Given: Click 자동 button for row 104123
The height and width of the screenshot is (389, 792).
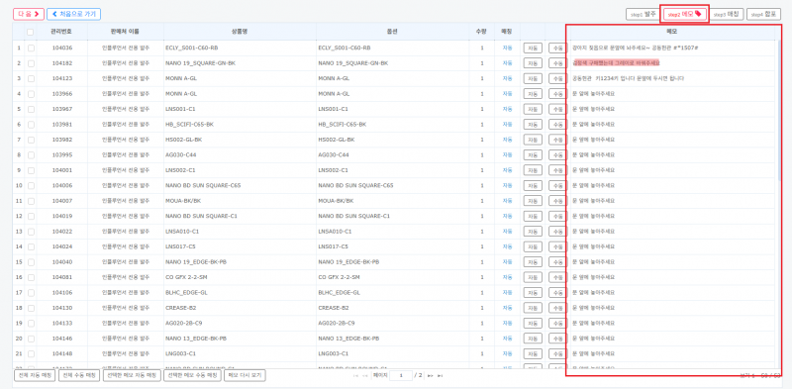Looking at the screenshot, I should pos(533,79).
